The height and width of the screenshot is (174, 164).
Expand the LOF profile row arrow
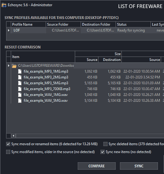pyautogui.click(x=9, y=30)
